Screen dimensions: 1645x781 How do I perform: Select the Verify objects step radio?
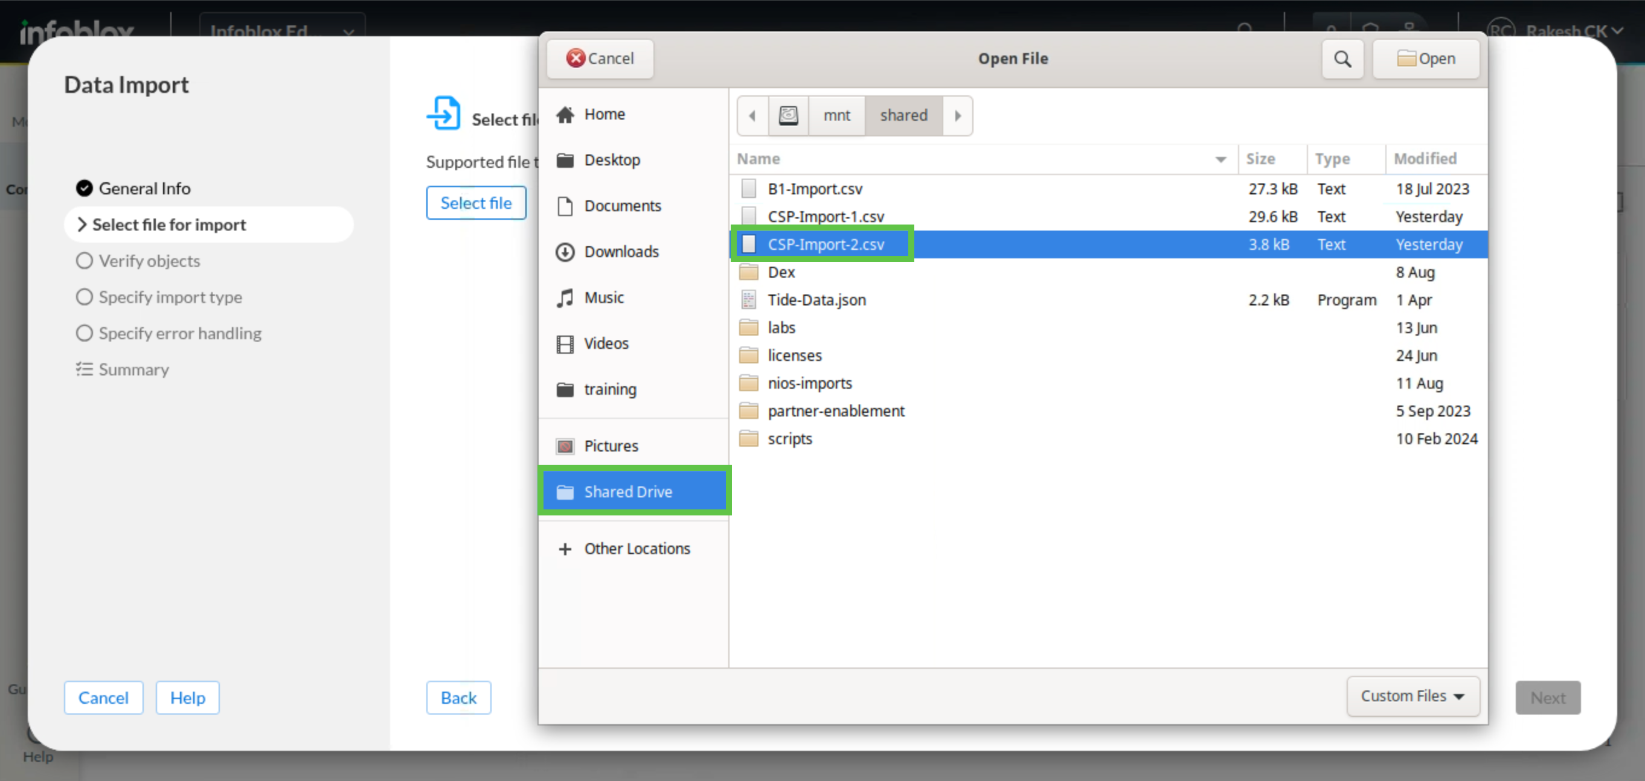pos(85,260)
